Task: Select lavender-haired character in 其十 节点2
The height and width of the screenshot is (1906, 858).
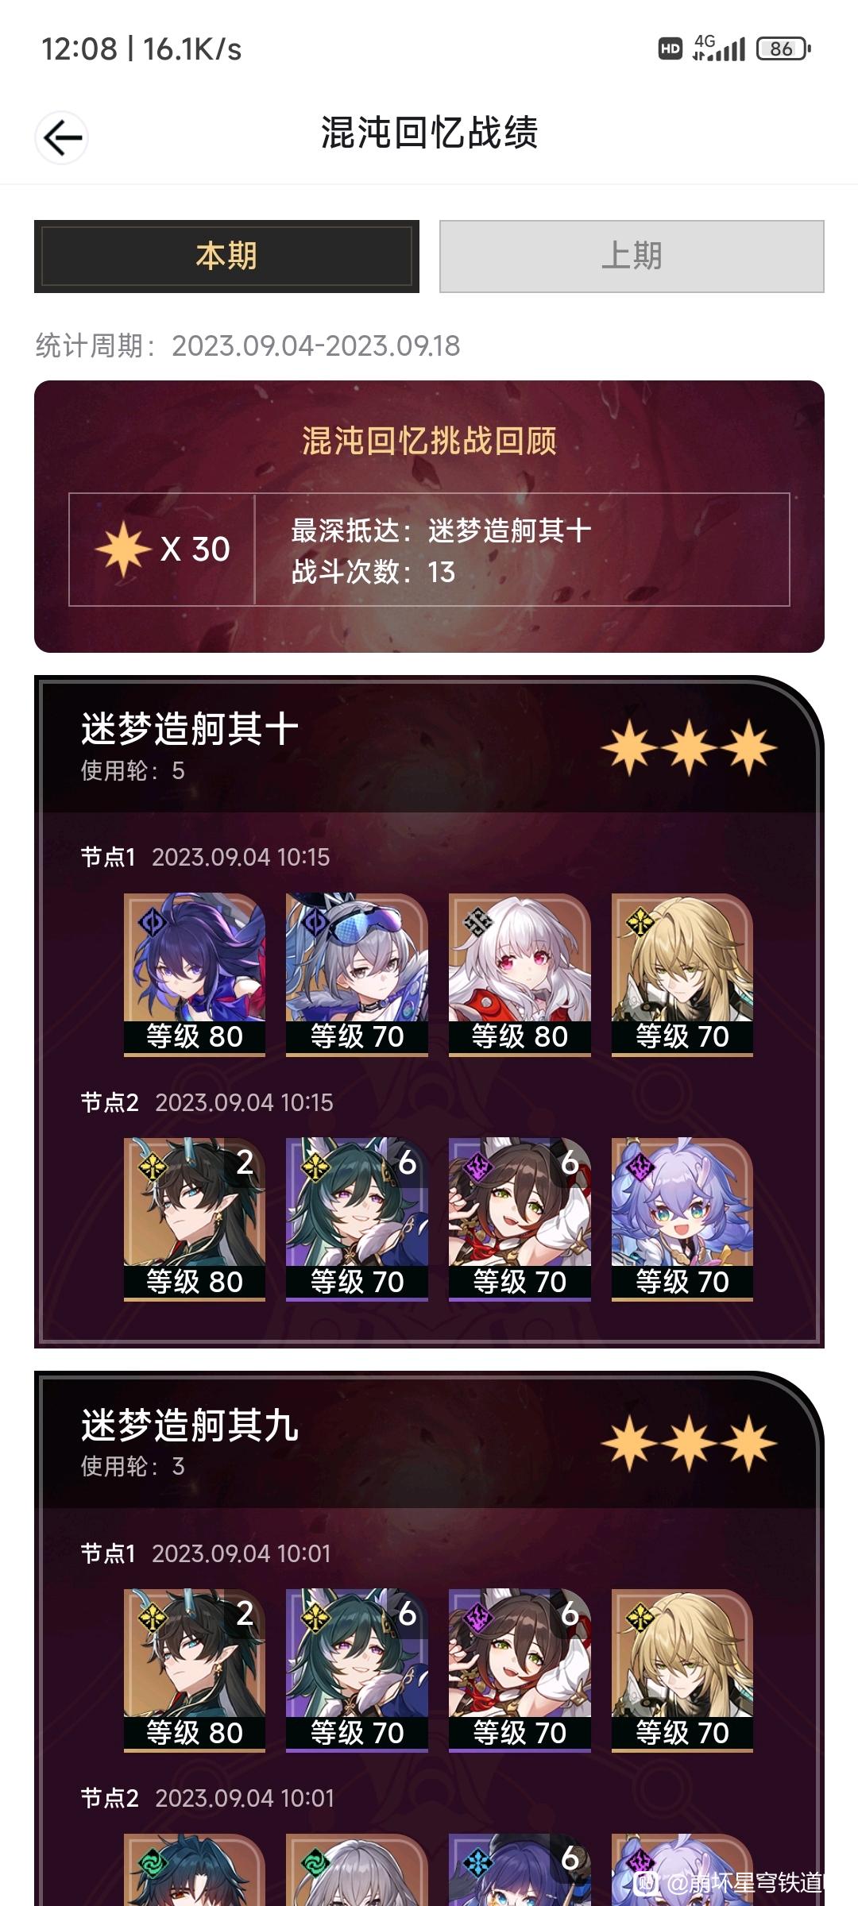Action: coord(682,1219)
